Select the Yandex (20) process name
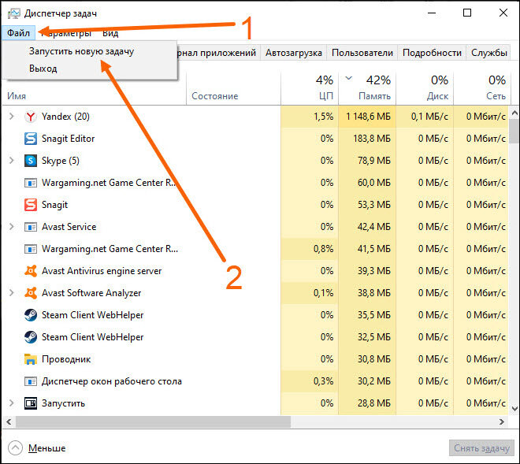This screenshot has width=520, height=464. tap(65, 117)
